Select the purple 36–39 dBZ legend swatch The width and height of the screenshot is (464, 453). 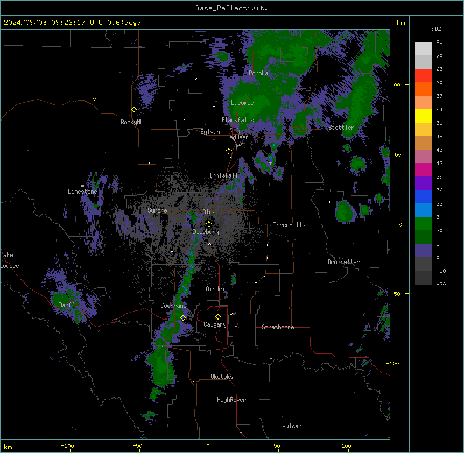[423, 183]
